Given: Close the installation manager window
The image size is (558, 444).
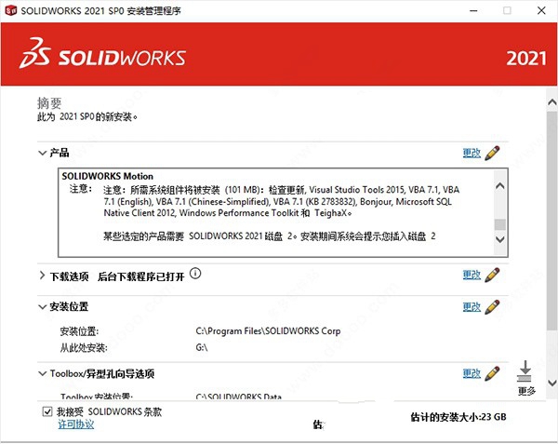Looking at the screenshot, I should (541, 10).
